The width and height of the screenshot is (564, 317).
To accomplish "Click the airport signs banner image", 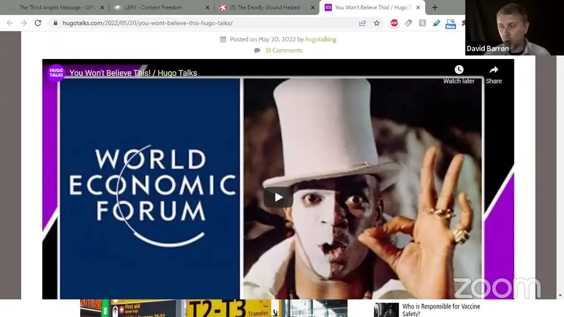I will pyautogui.click(x=214, y=308).
